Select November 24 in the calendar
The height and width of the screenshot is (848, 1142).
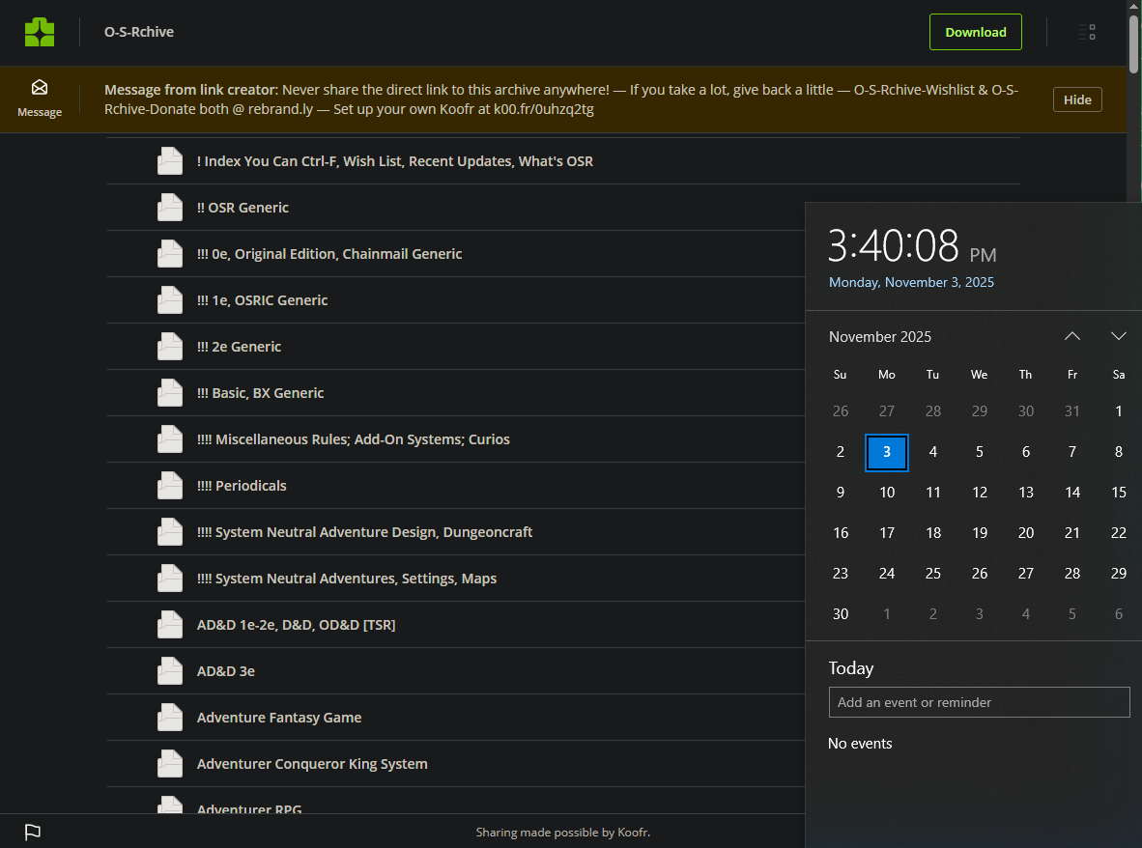[886, 574]
